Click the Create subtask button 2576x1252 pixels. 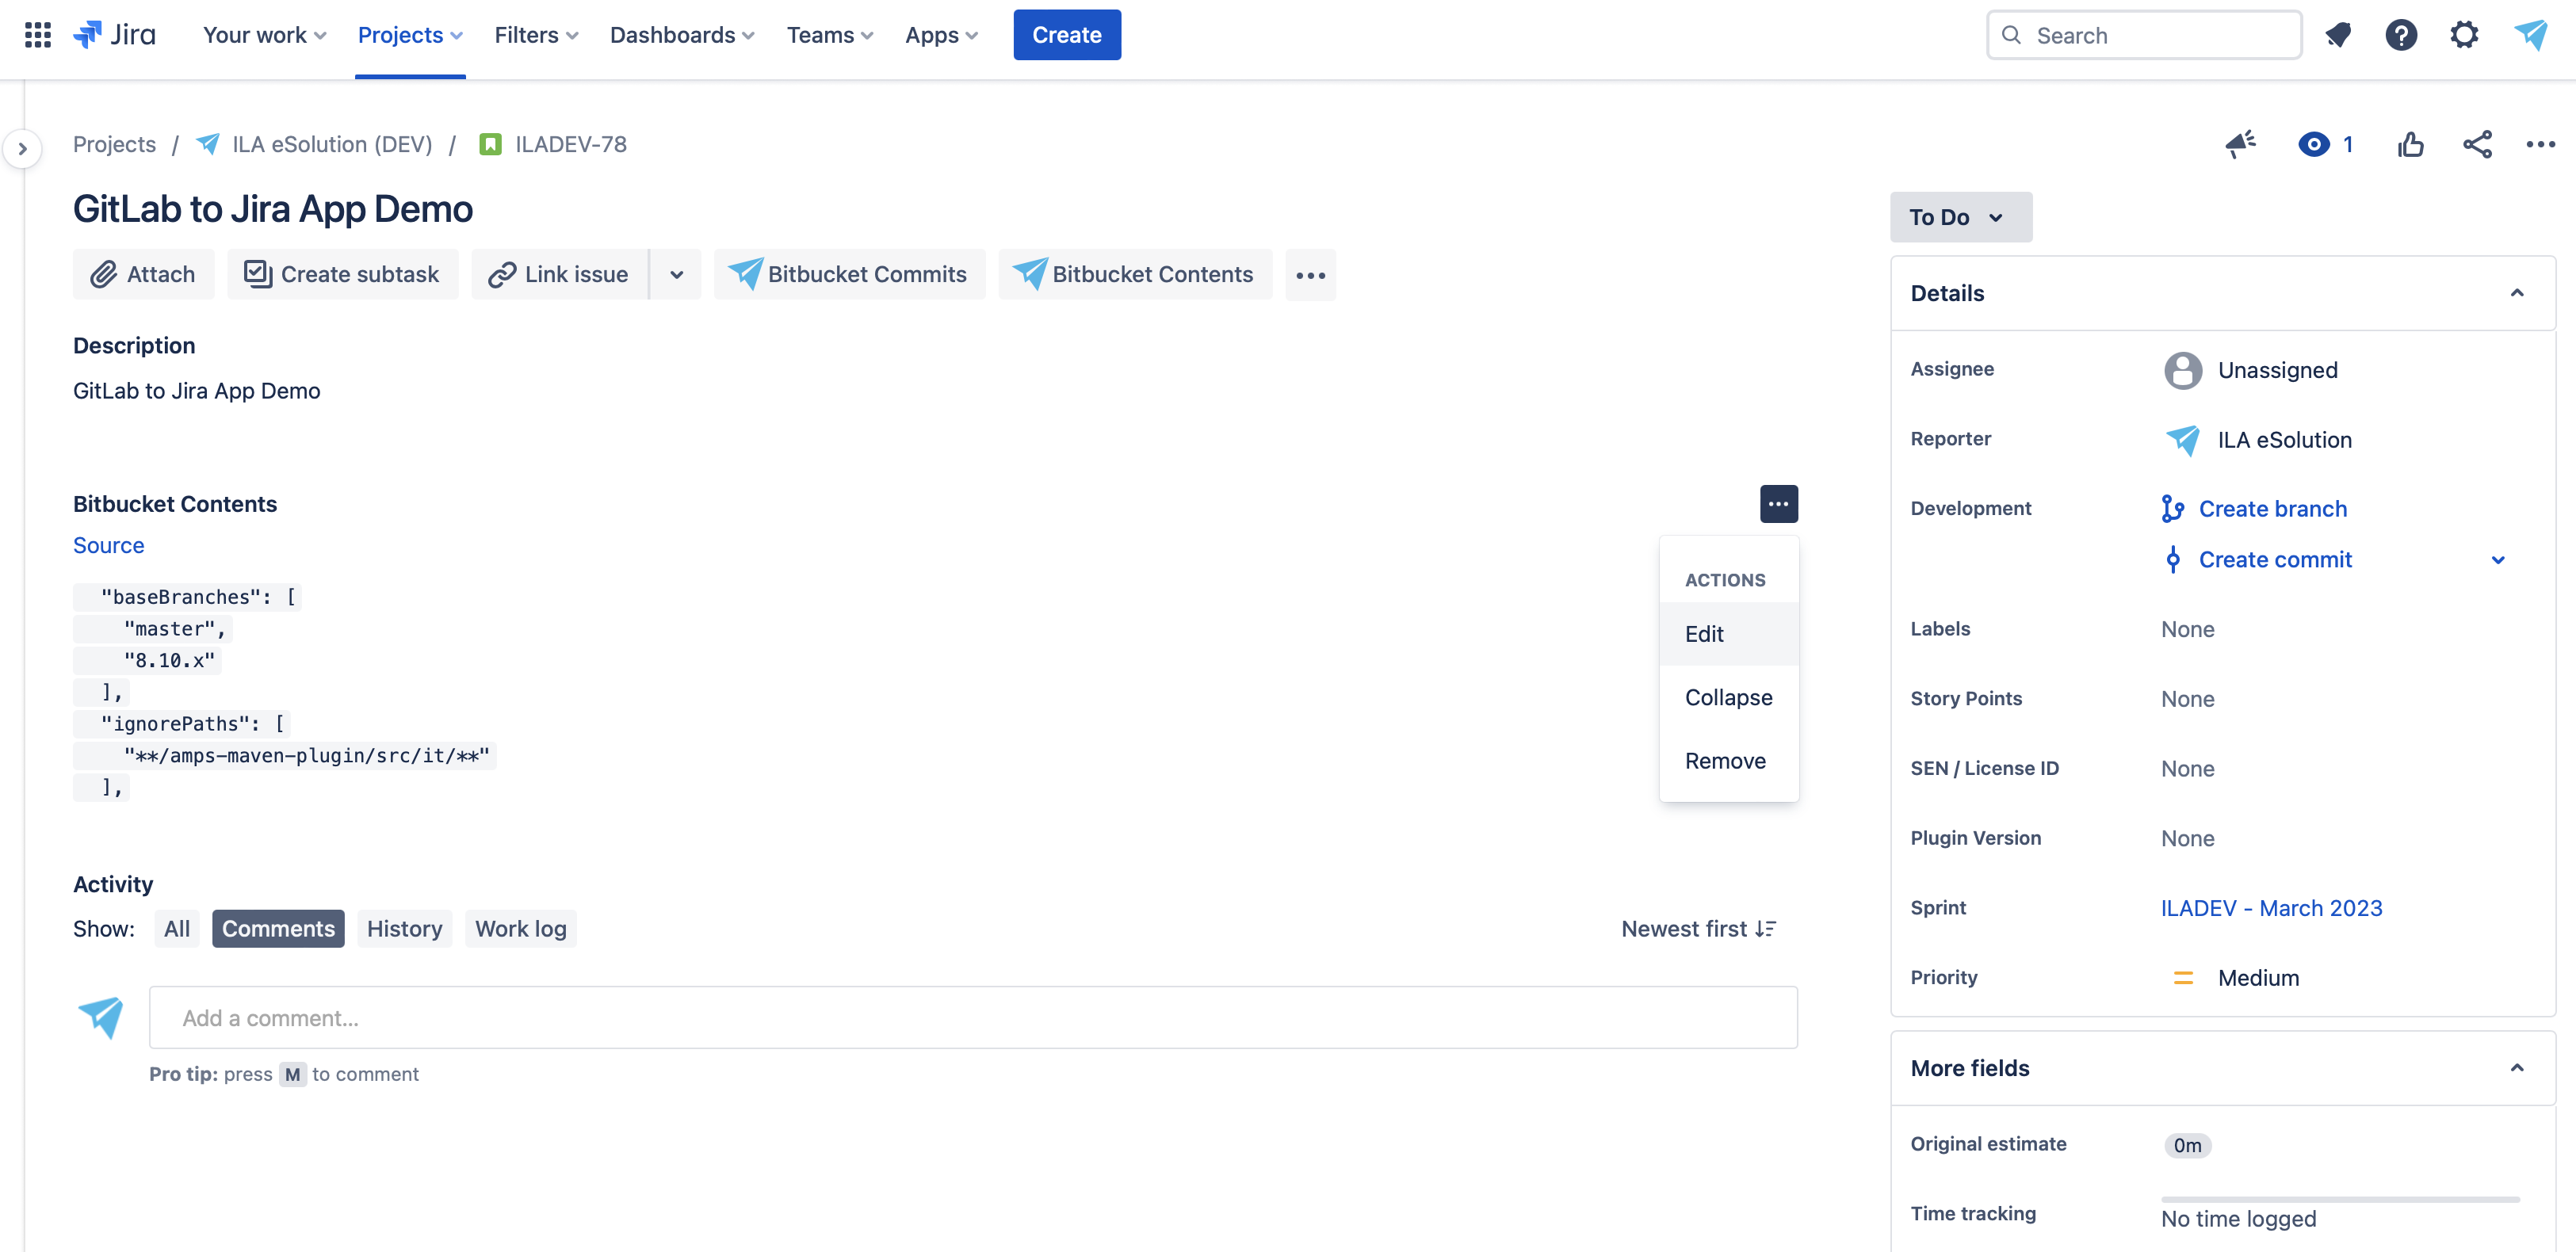342,274
